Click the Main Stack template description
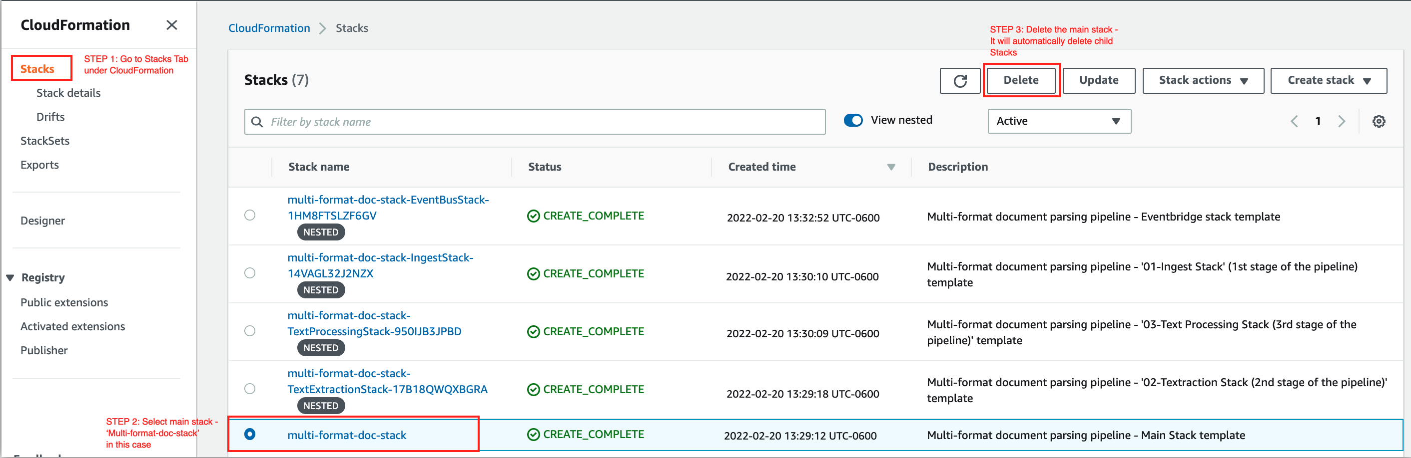 [x=1086, y=436]
